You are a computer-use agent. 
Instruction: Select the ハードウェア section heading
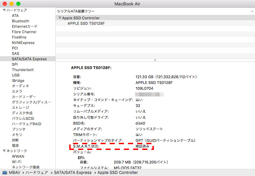(17, 10)
